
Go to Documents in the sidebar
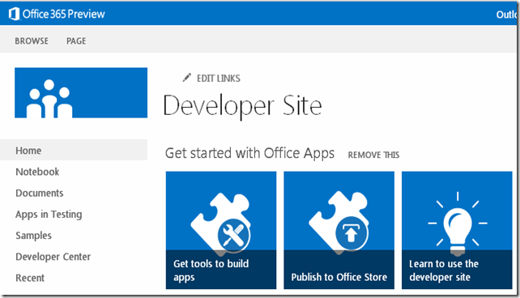[x=40, y=193]
